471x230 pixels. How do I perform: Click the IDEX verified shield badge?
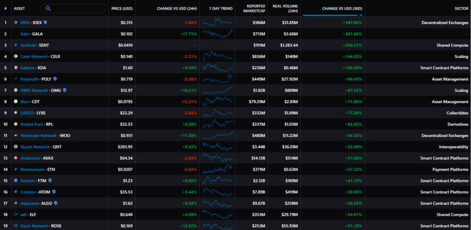tap(45, 22)
